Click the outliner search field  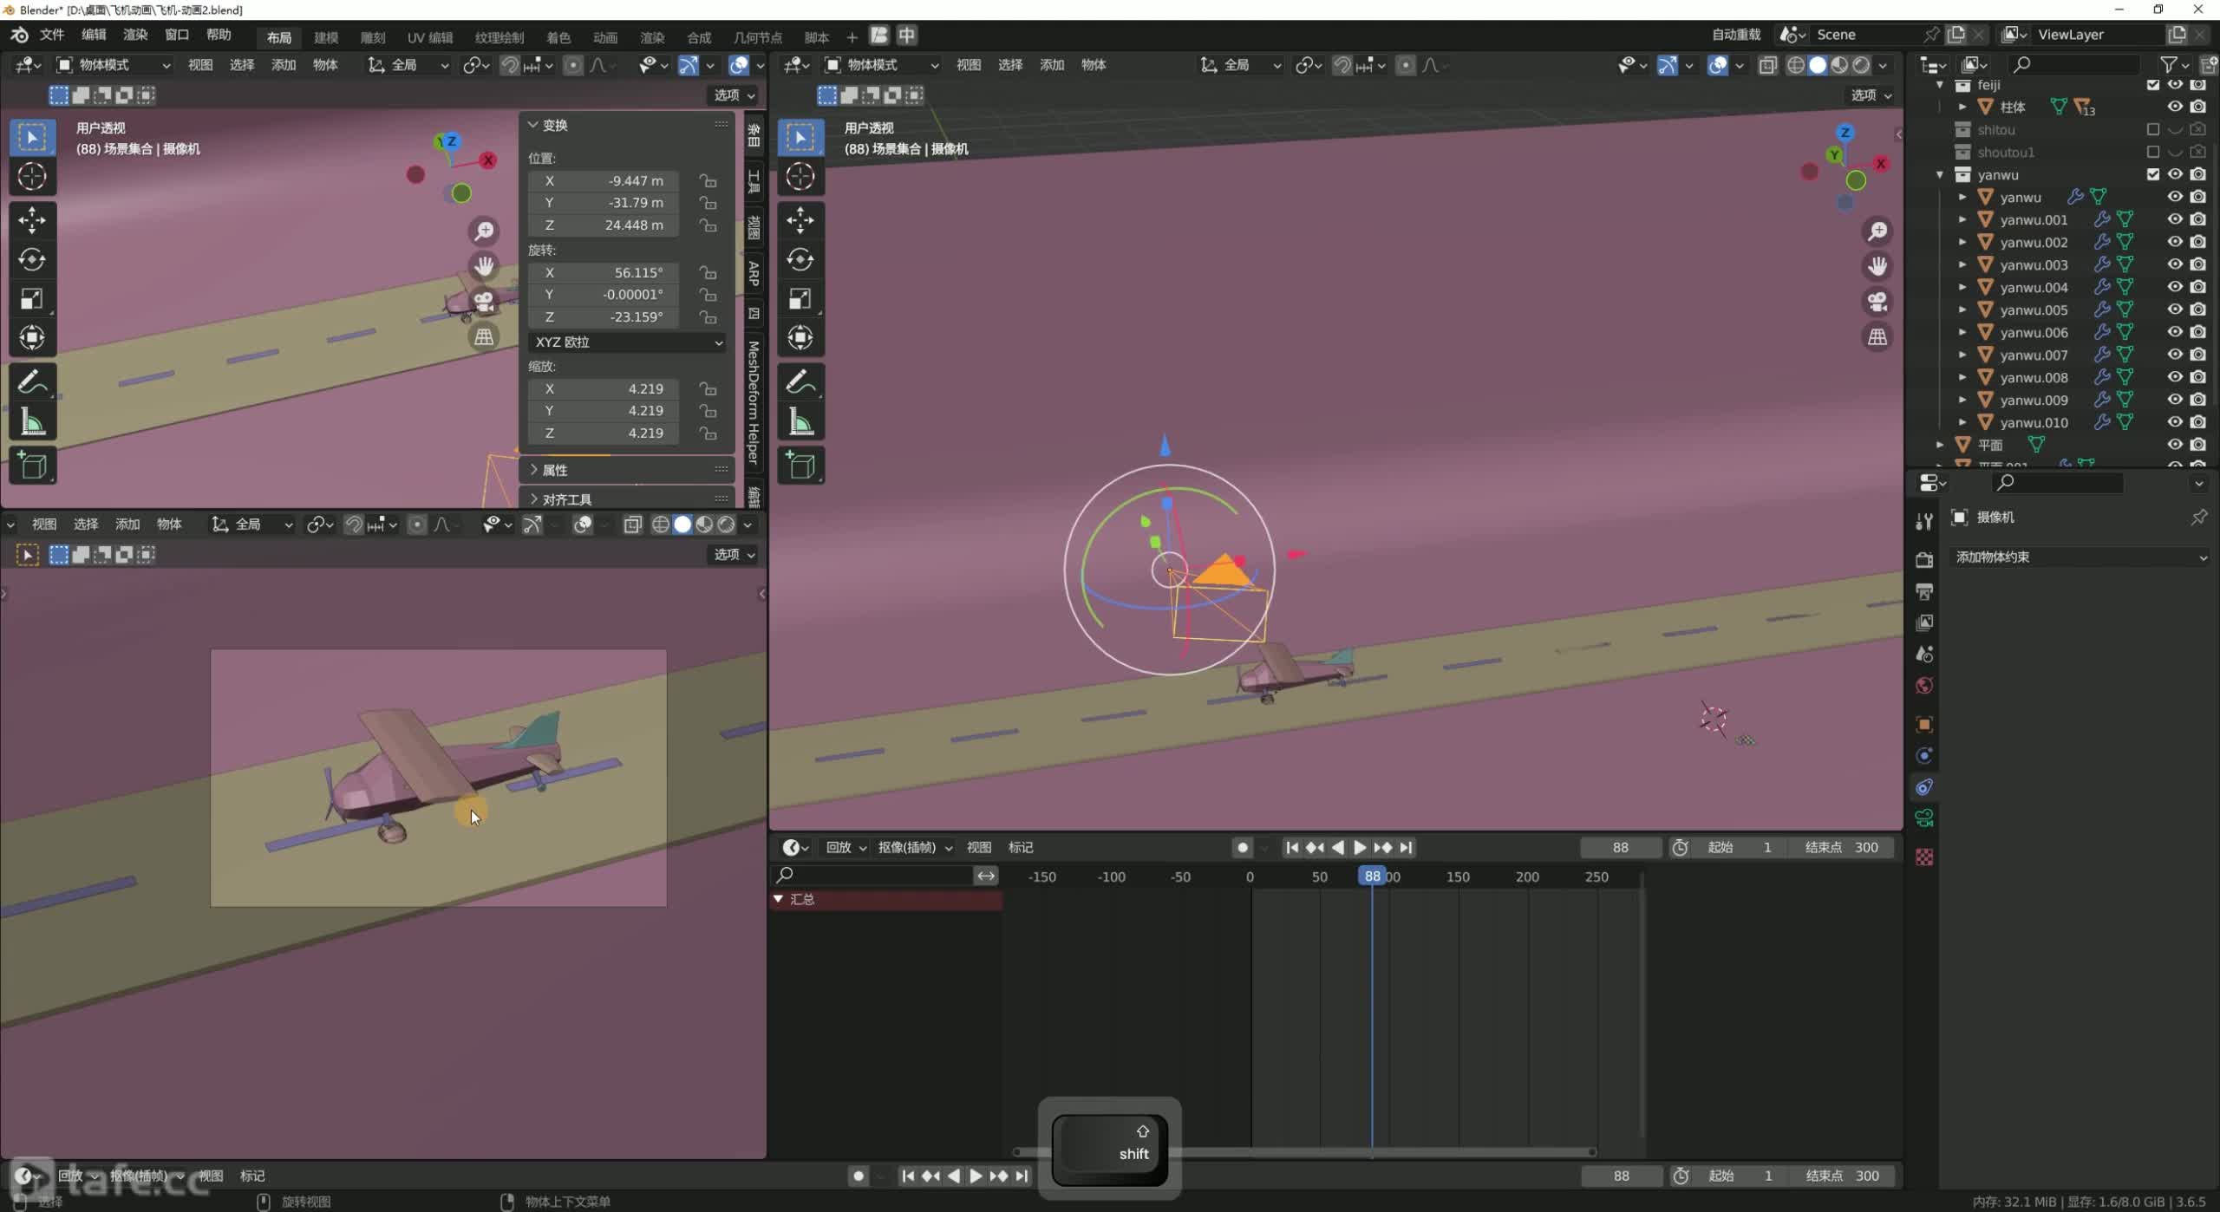tap(2075, 65)
